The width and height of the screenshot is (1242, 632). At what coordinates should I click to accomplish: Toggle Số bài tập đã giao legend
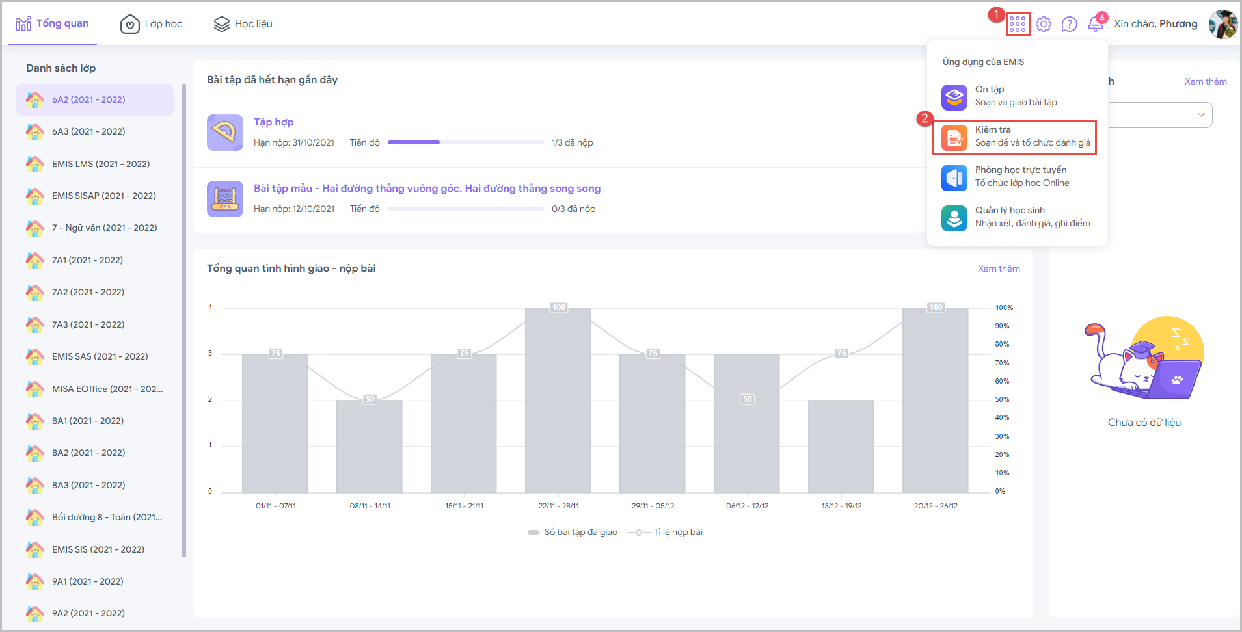tap(573, 533)
